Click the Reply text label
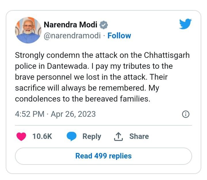 92,136
